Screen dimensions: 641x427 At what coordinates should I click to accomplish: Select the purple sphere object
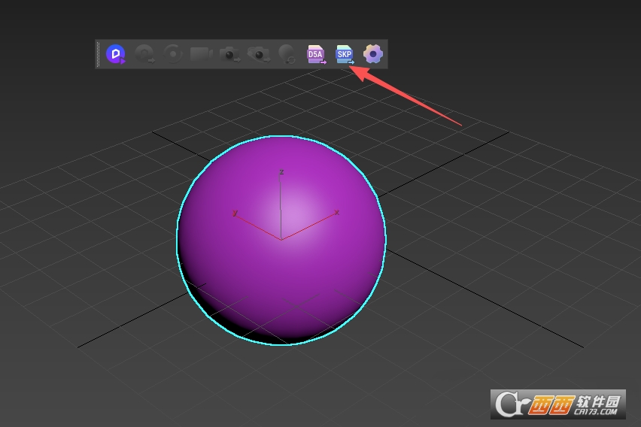pos(281,241)
